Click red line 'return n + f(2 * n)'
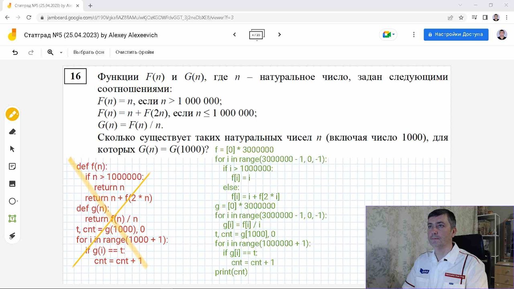 tap(118, 198)
